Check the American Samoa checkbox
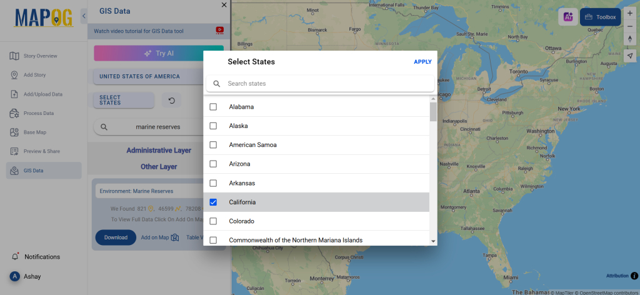This screenshot has height=295, width=640. (x=213, y=145)
